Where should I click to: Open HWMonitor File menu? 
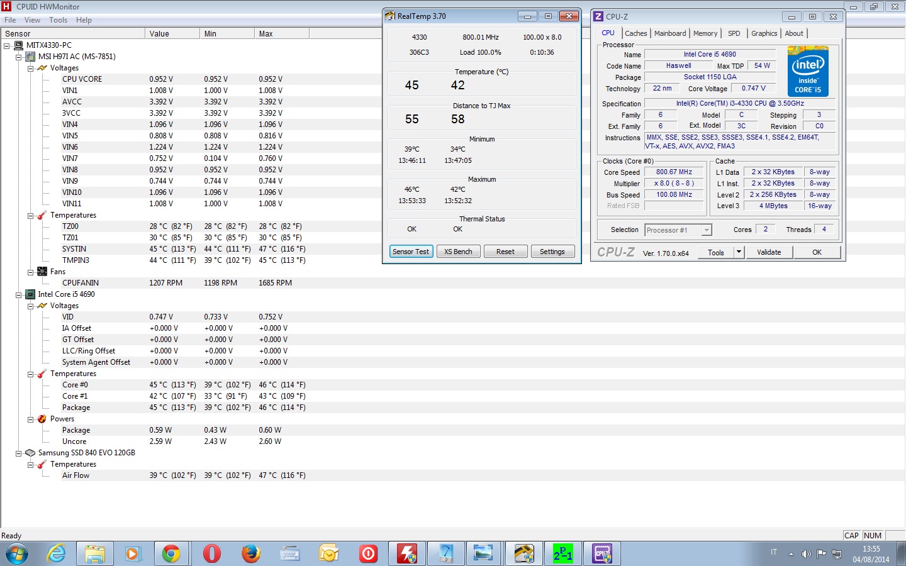[x=10, y=20]
